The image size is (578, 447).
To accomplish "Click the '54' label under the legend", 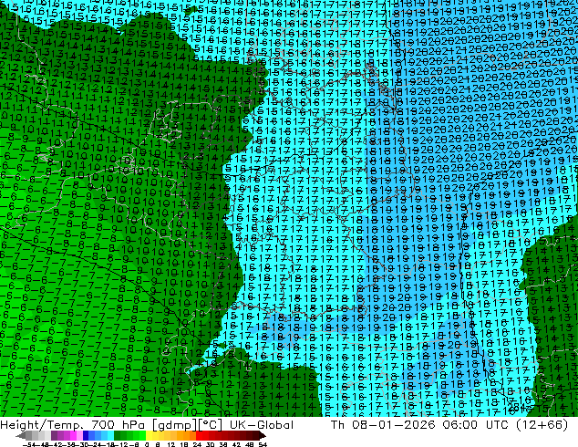I will [262, 444].
